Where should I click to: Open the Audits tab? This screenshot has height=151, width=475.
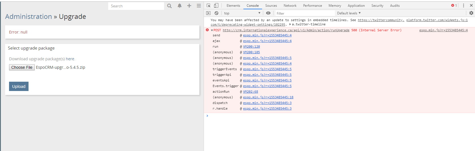395,6
